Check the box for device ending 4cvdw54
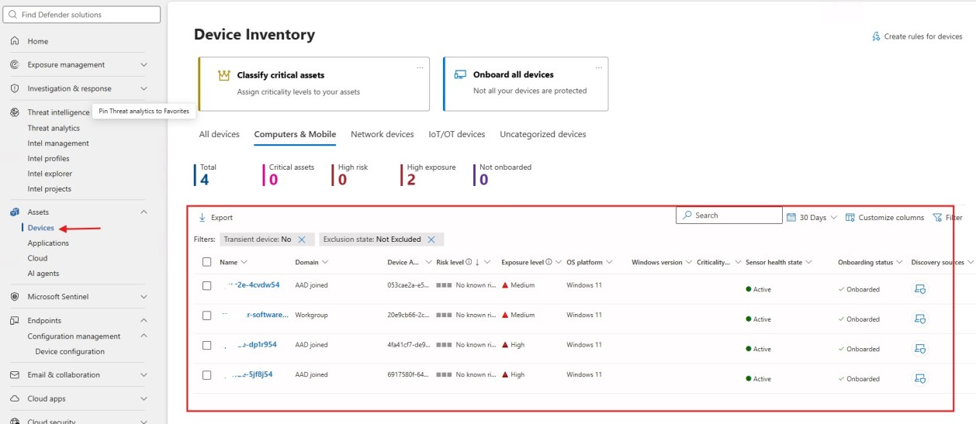The width and height of the screenshot is (976, 424). click(206, 285)
